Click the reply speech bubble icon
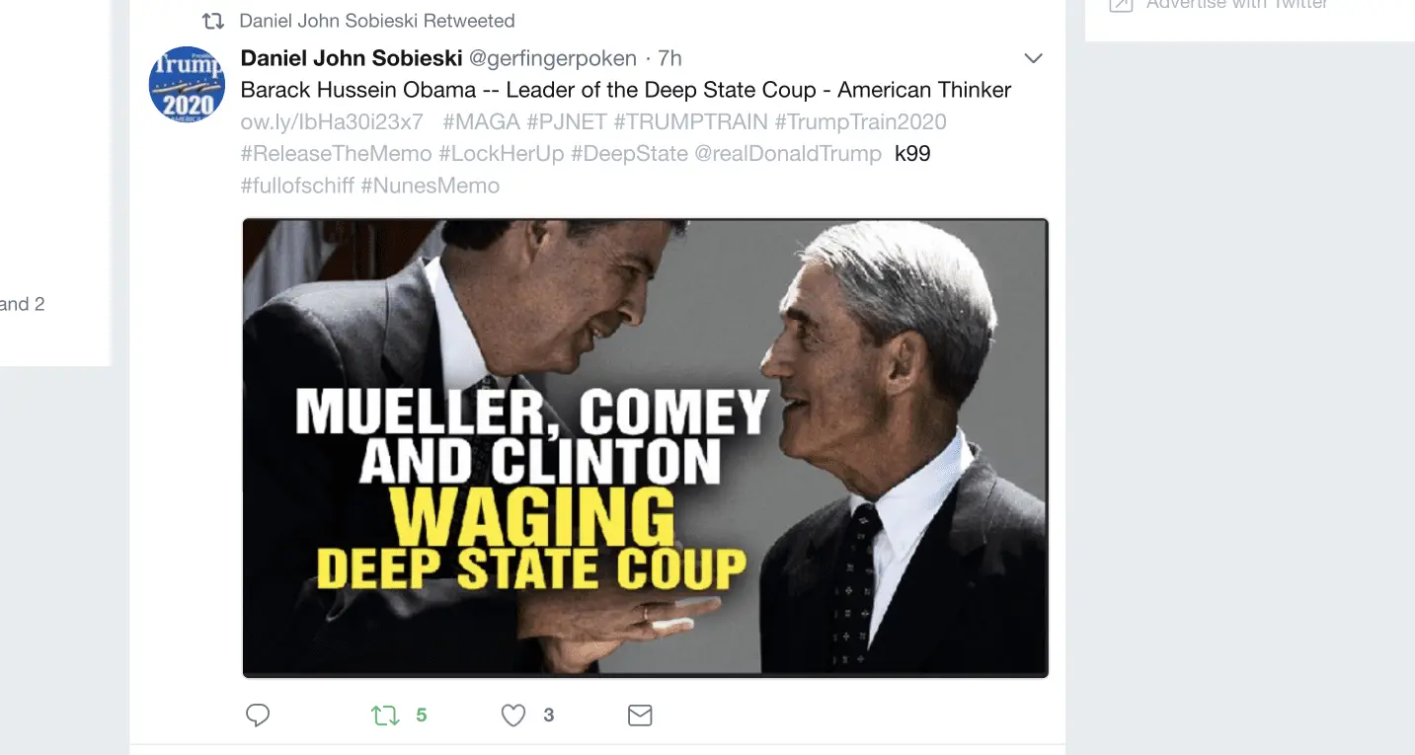Viewport: 1415px width, 755px height. tap(258, 716)
